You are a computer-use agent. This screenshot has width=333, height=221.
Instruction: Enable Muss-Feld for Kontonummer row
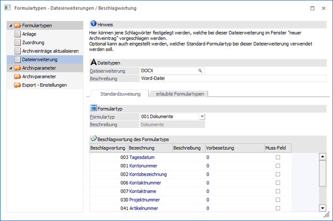click(277, 165)
